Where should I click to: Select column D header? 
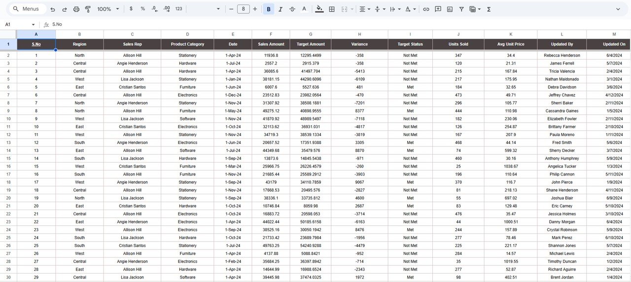click(x=187, y=34)
